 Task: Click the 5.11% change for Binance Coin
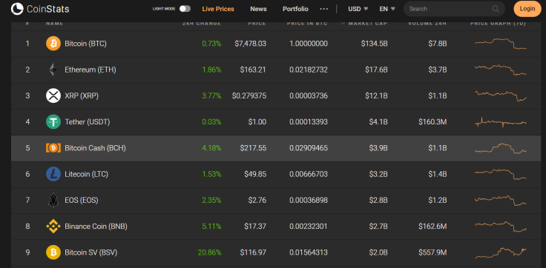(x=211, y=227)
